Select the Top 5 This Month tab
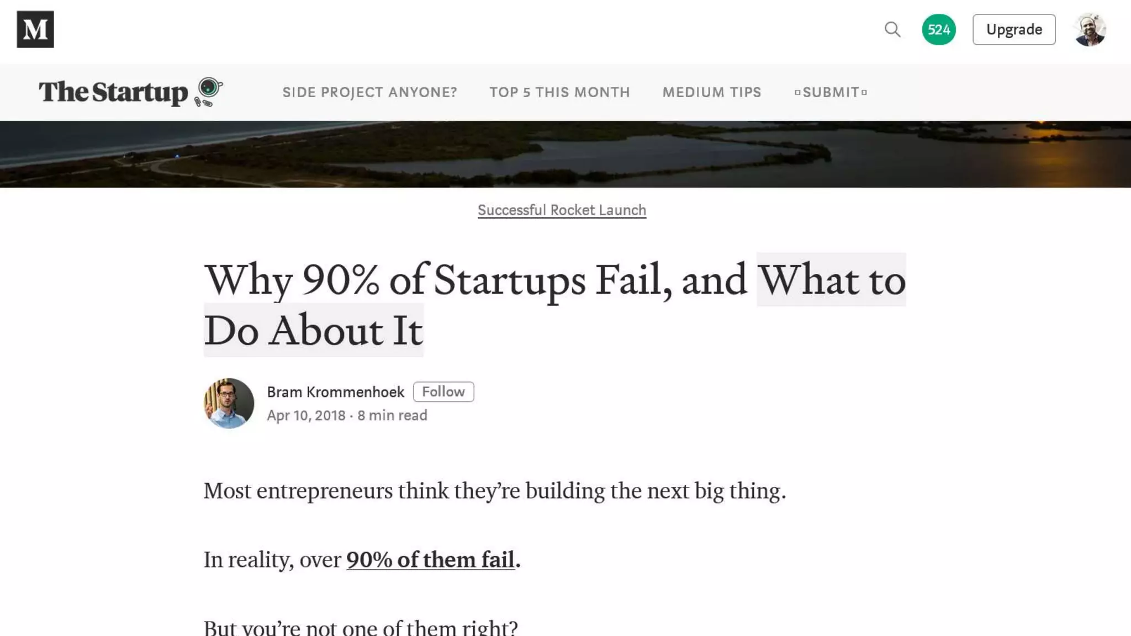The width and height of the screenshot is (1131, 636). point(559,92)
